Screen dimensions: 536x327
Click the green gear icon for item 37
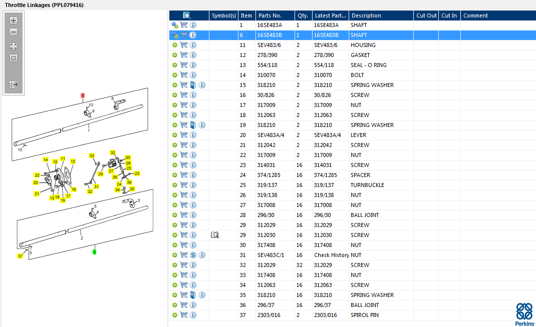(x=174, y=315)
